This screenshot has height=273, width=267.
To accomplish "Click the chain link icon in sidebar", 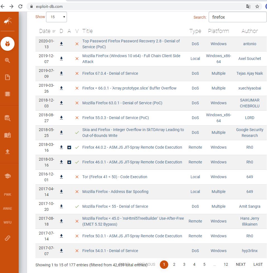I will click(x=8, y=238).
